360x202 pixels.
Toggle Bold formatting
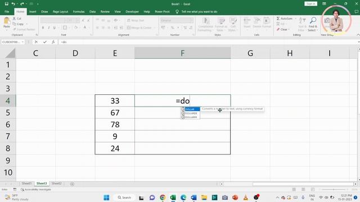click(43, 27)
